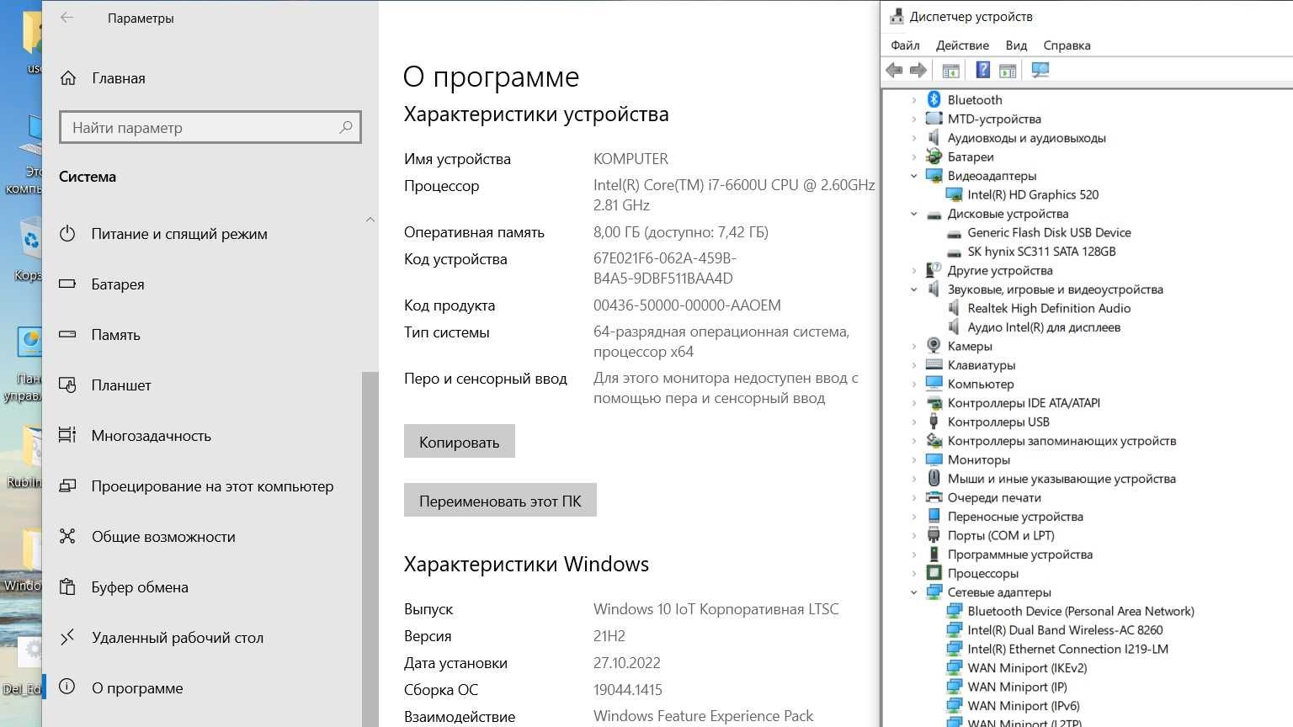This screenshot has height=727, width=1293.
Task: Click the back arrow in Параметры window
Action: pos(67,18)
